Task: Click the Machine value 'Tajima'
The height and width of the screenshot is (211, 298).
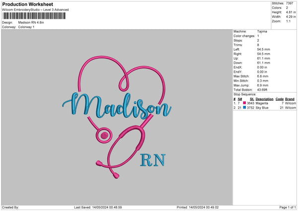Action: click(262, 31)
